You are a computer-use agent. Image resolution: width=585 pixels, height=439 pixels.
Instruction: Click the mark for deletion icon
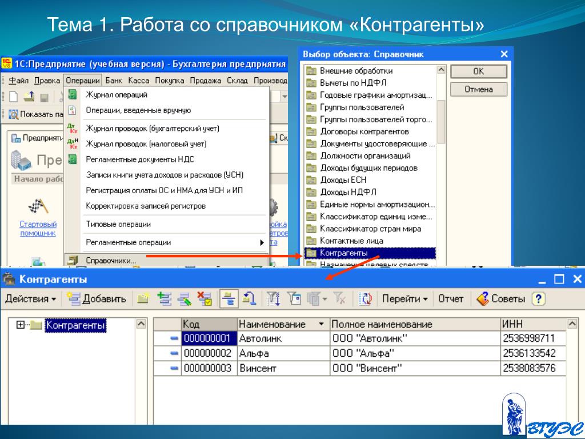point(205,298)
